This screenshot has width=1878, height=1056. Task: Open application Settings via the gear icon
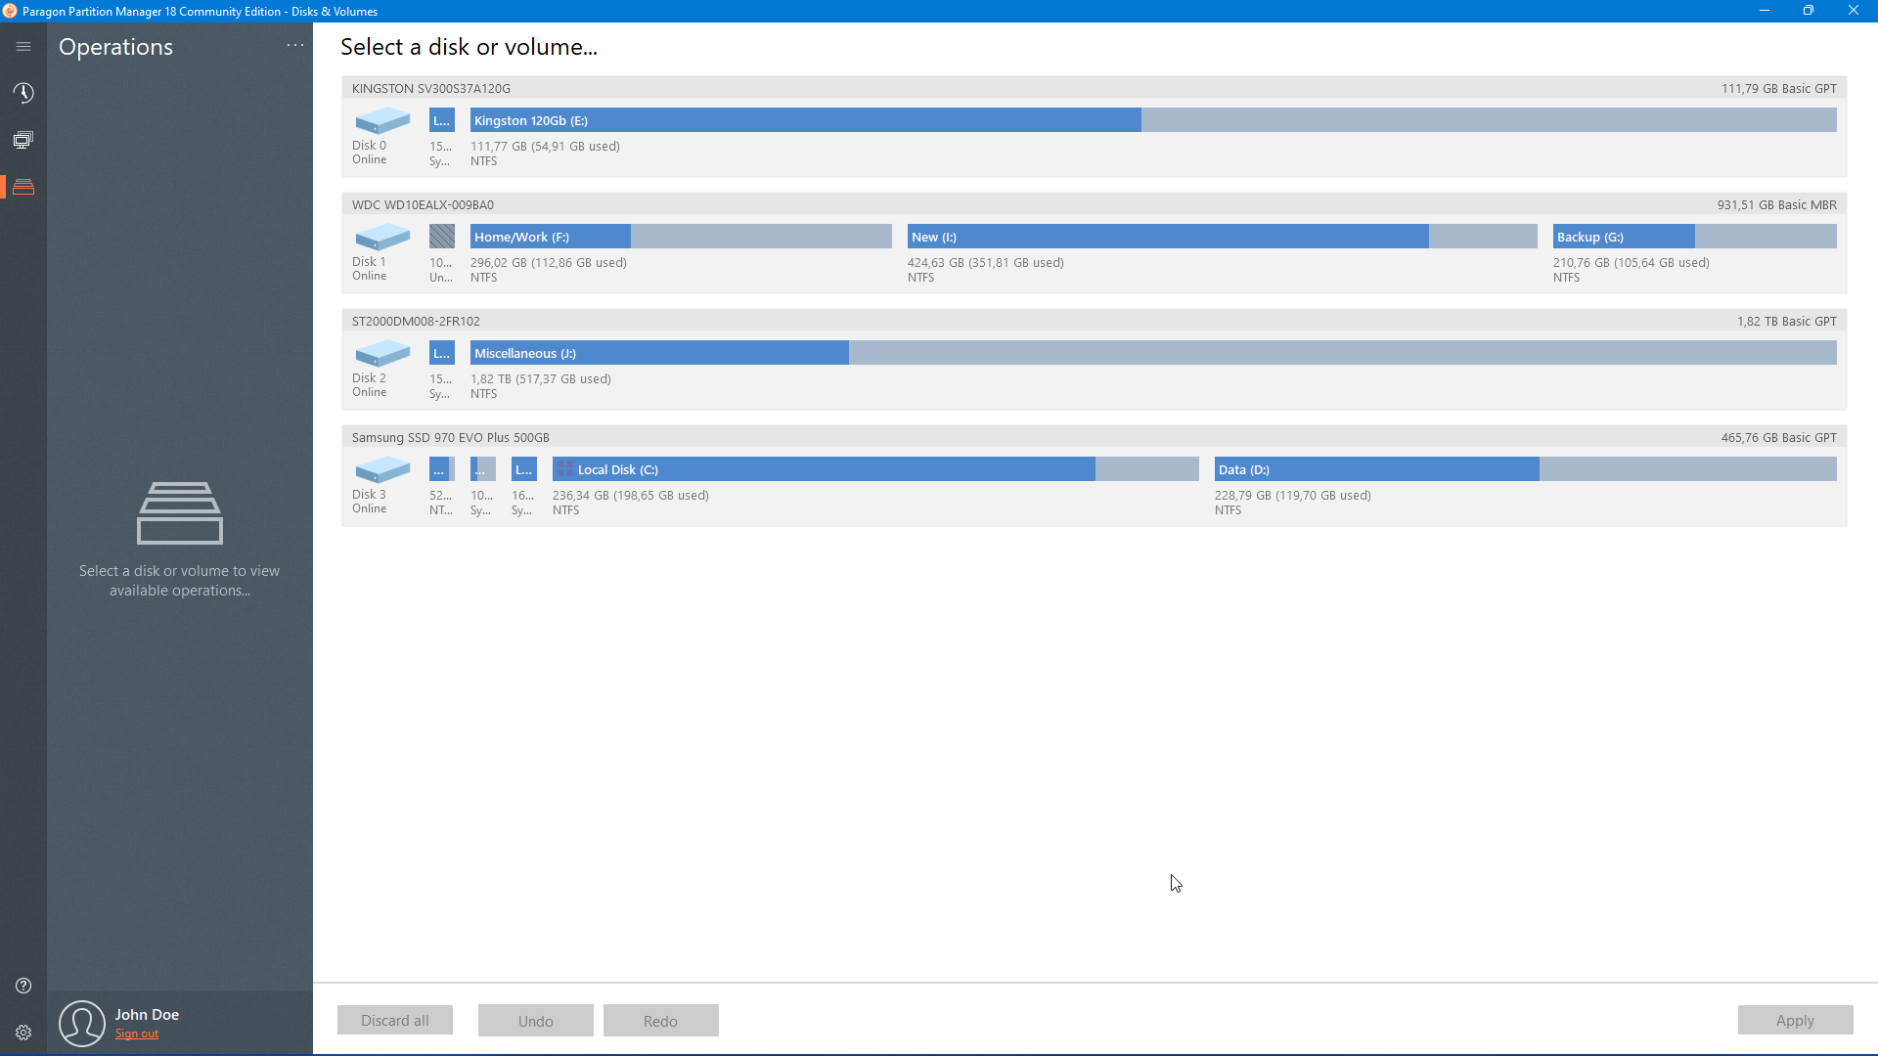pos(23,1033)
